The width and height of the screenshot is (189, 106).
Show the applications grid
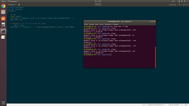pos(3,103)
